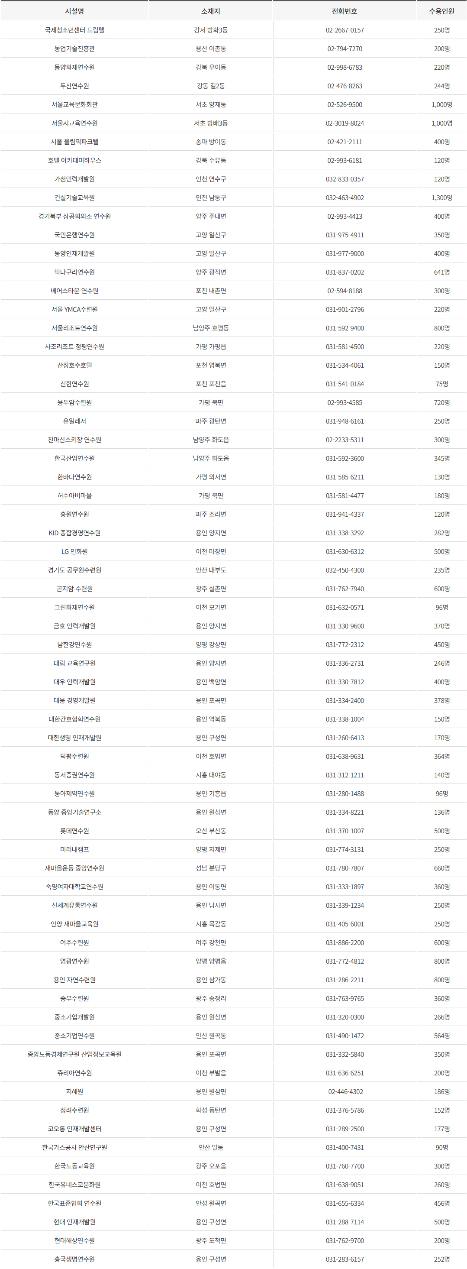Image resolution: width=467 pixels, height=1269 pixels.
Task: Click phone number 031-630-6312 for LG 인화원
Action: [x=345, y=552]
